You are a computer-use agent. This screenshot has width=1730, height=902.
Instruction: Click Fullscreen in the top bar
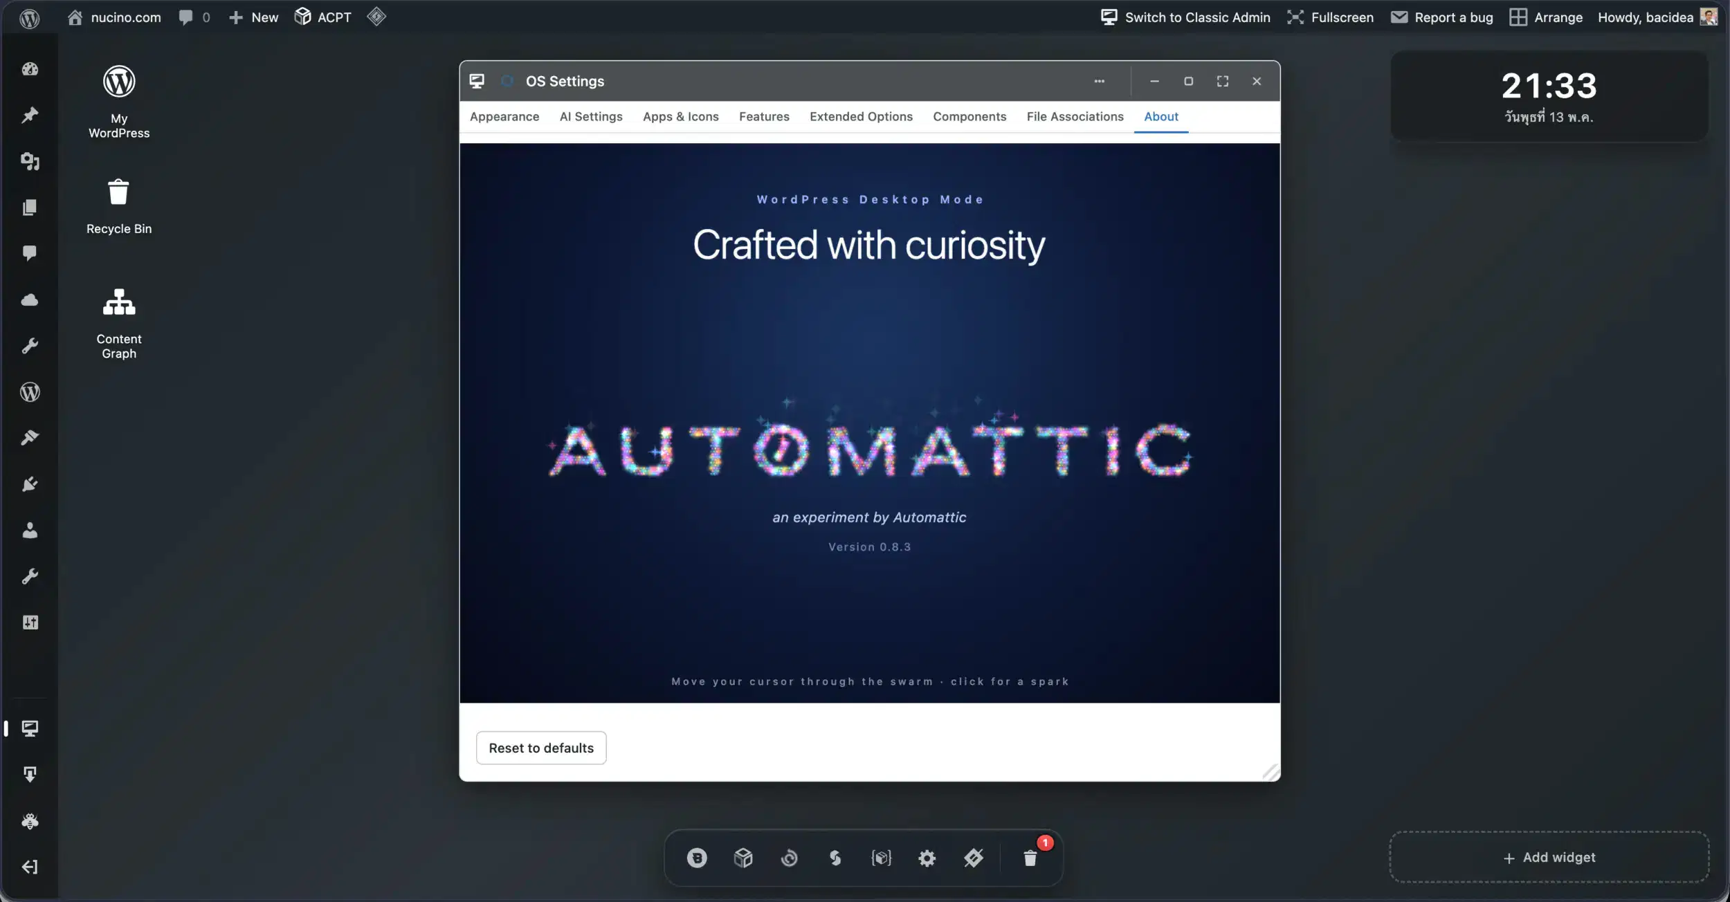point(1330,17)
